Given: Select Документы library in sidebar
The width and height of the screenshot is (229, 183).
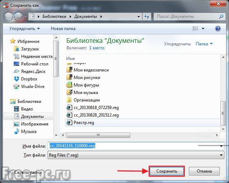Looking at the screenshot, I should (x=29, y=117).
